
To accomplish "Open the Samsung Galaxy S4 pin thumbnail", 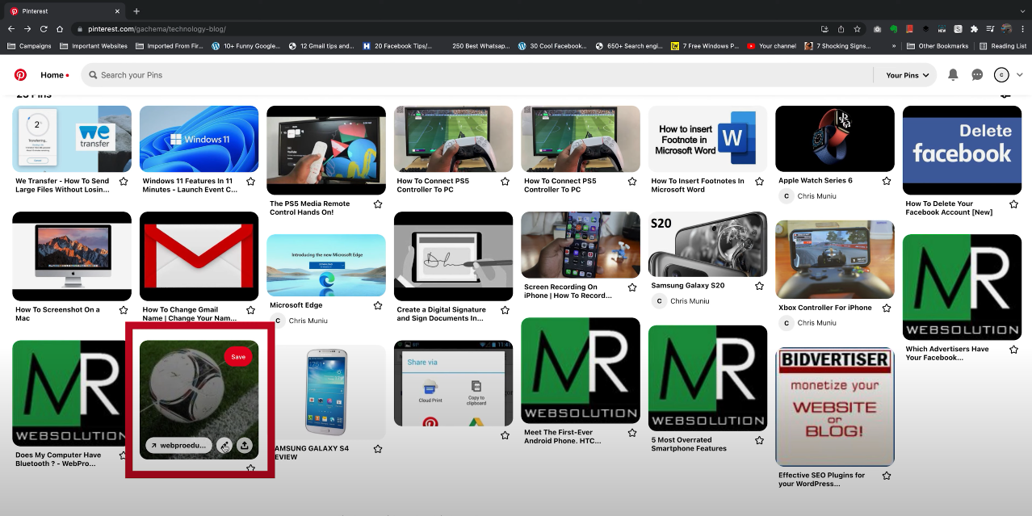I will (326, 392).
